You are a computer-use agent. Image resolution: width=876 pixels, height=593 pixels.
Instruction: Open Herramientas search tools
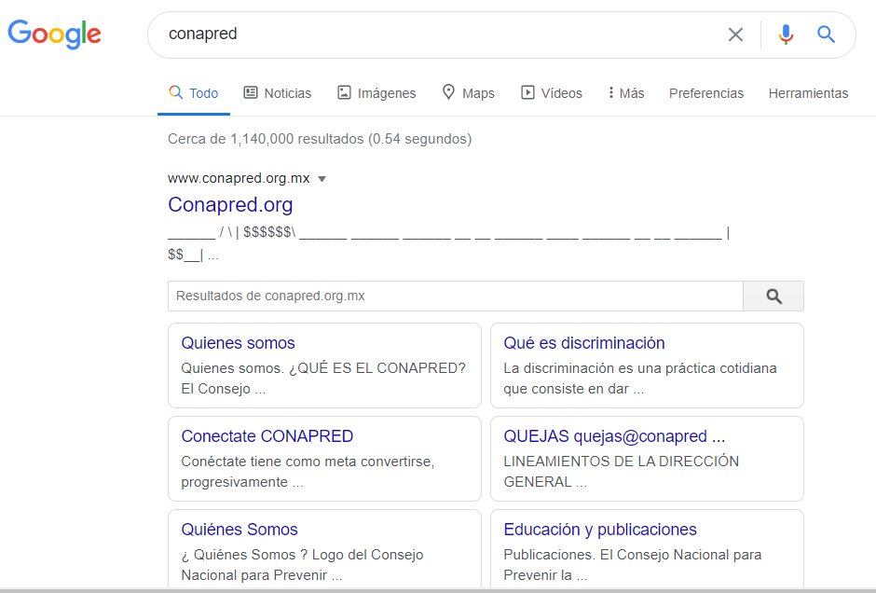pos(808,93)
